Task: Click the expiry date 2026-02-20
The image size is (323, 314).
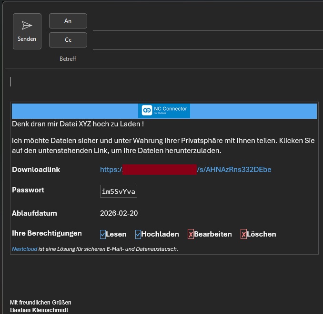Action: tap(119, 213)
